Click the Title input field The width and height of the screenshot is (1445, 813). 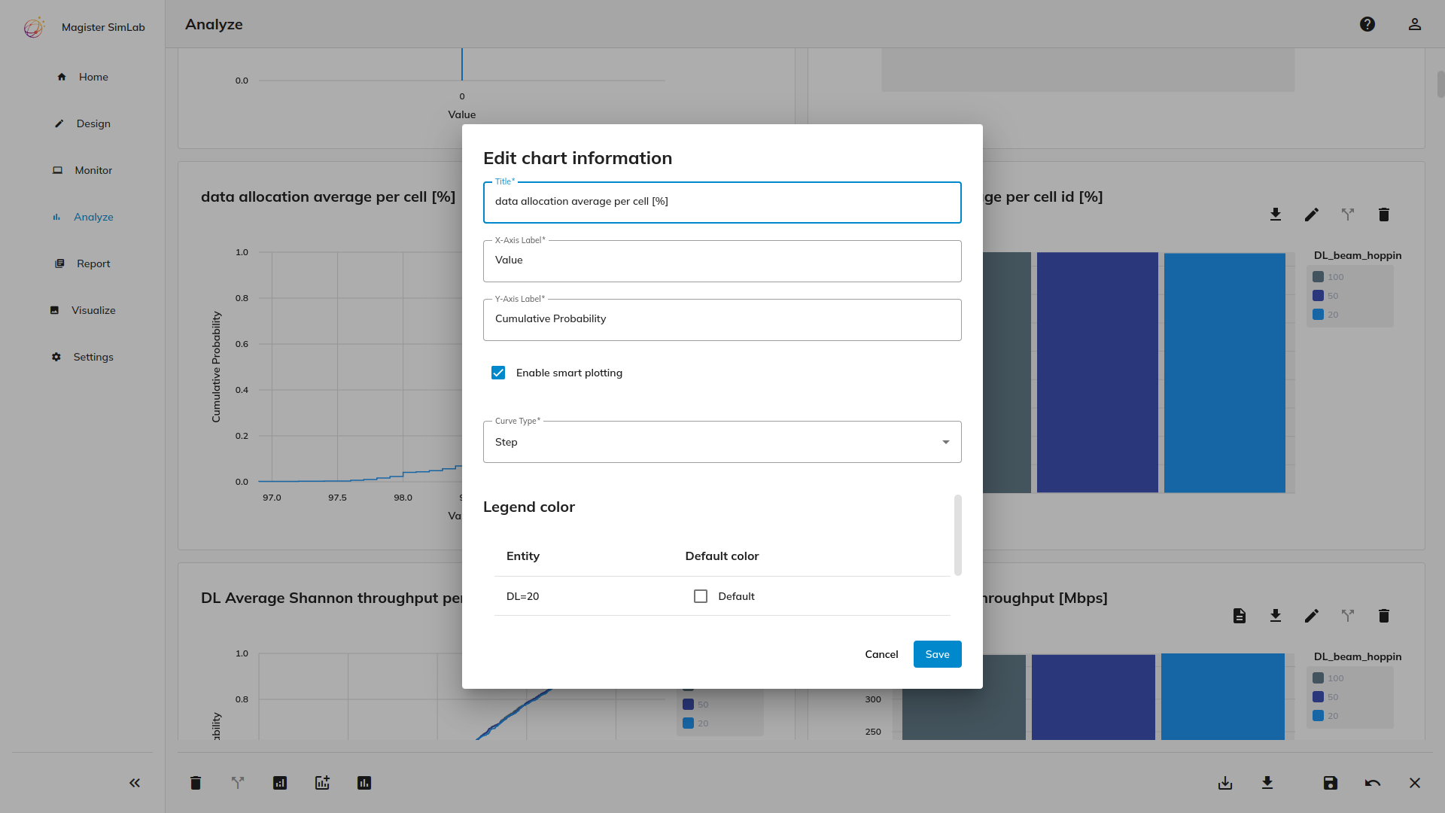(x=722, y=202)
